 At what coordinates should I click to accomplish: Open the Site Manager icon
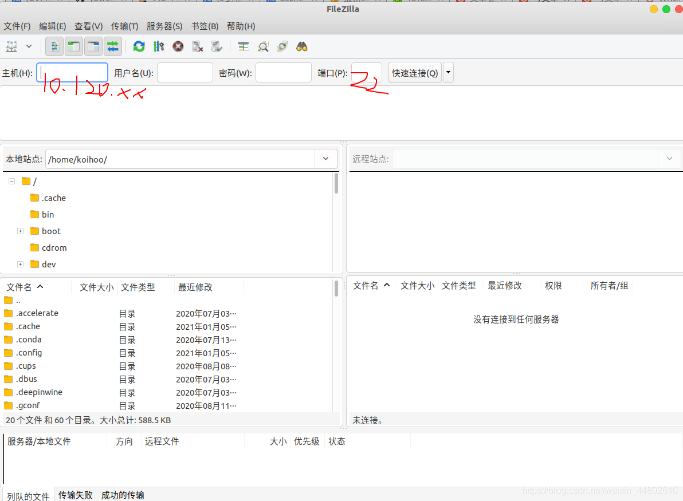[12, 46]
